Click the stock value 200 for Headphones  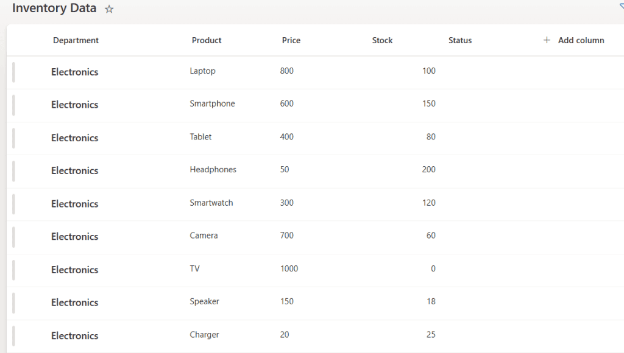(429, 169)
